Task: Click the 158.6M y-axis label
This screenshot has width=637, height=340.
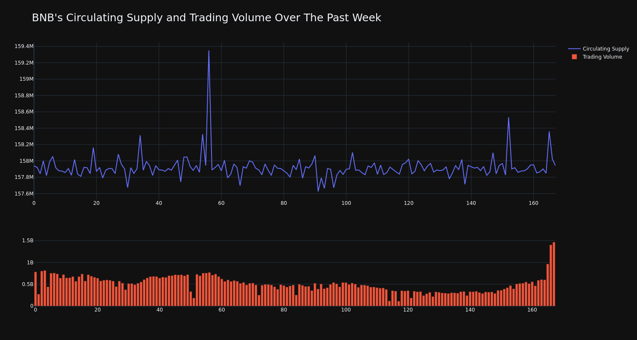Action: coord(24,112)
